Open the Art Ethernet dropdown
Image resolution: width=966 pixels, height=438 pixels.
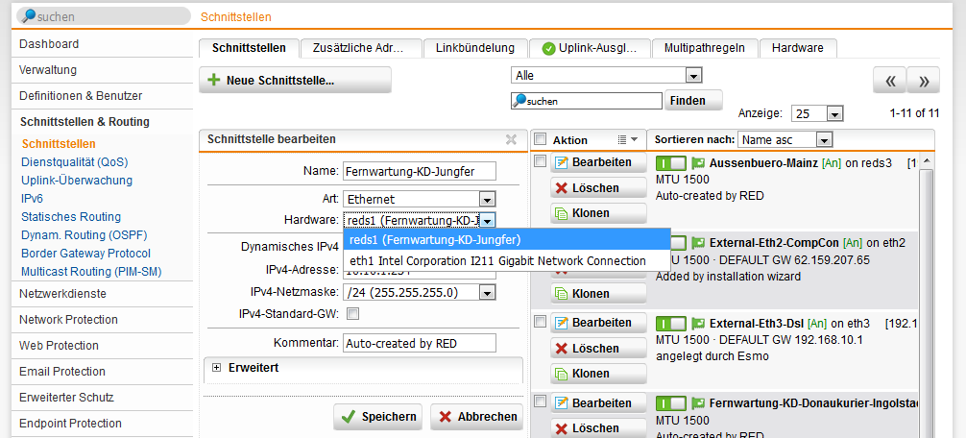click(420, 199)
